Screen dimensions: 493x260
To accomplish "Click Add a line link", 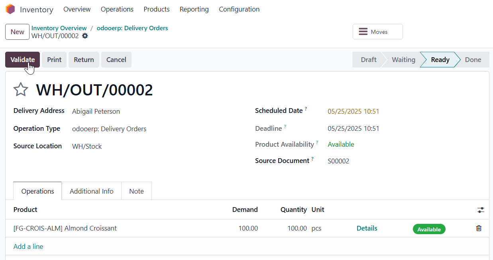I will click(x=28, y=246).
